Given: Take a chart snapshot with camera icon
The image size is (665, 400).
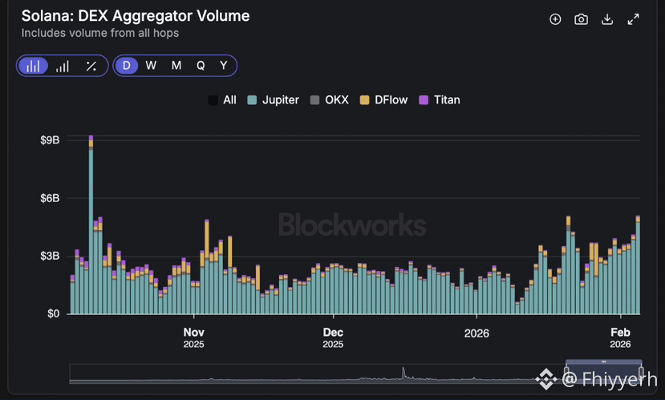Looking at the screenshot, I should [x=581, y=19].
